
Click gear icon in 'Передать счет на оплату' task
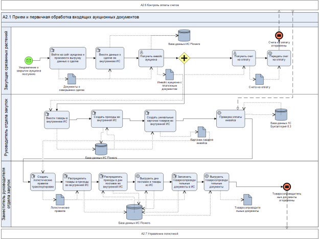coord(270,53)
